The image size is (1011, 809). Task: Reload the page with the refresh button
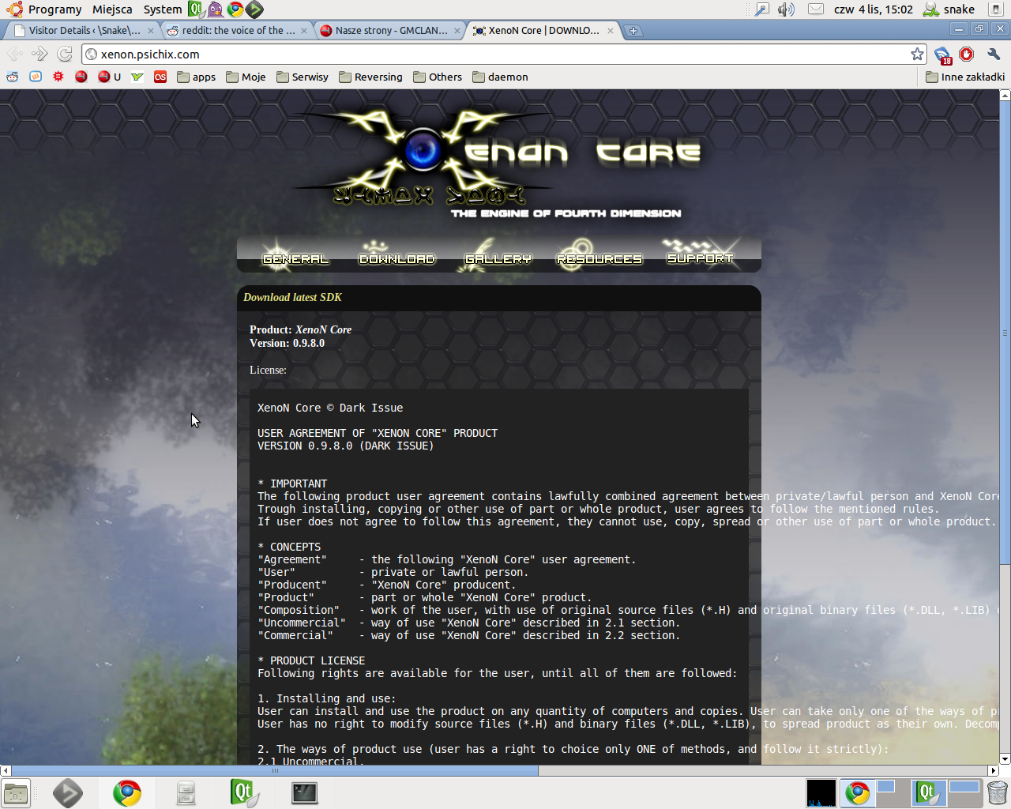tap(65, 55)
